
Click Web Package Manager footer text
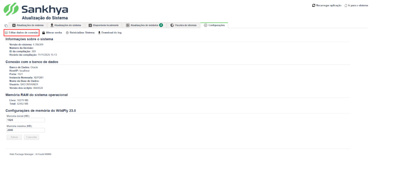pos(30,154)
